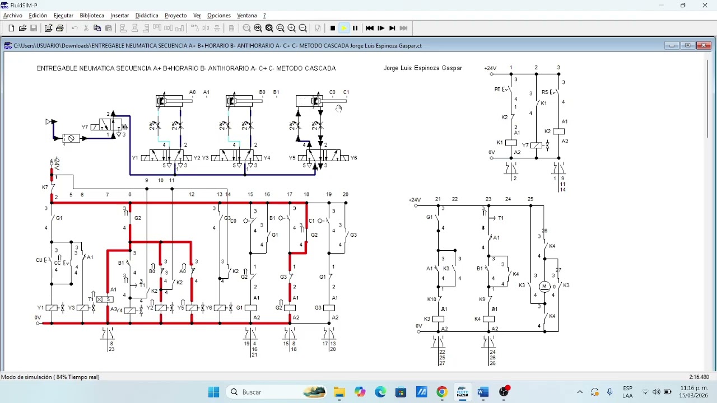This screenshot has width=717, height=403.
Task: Open File Explorer from taskbar
Action: 339,392
